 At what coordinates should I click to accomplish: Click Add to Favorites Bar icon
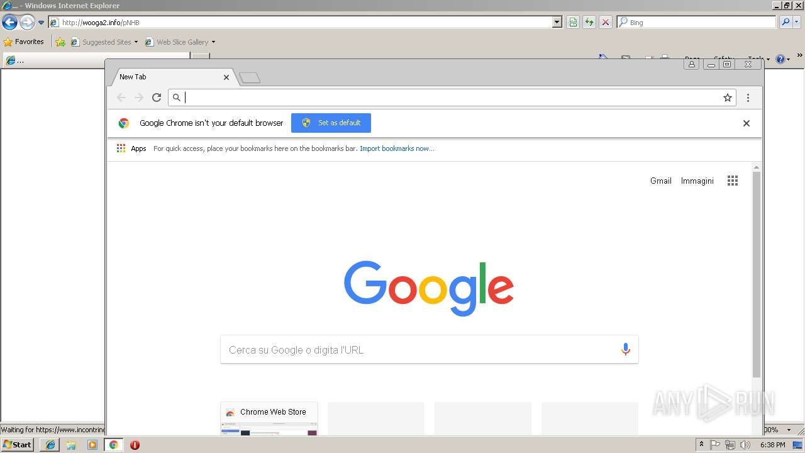60,42
